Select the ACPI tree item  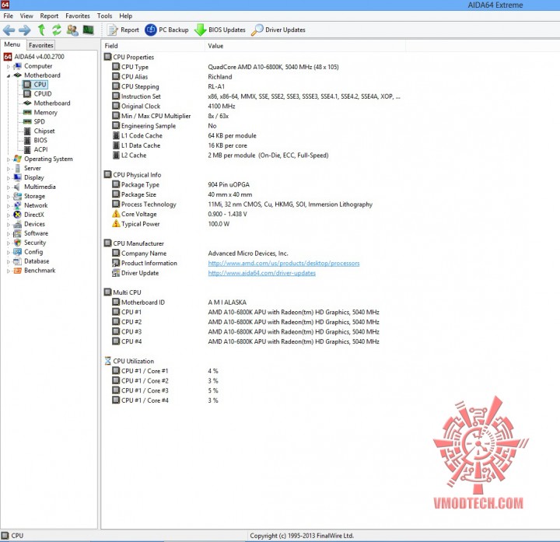pos(35,149)
